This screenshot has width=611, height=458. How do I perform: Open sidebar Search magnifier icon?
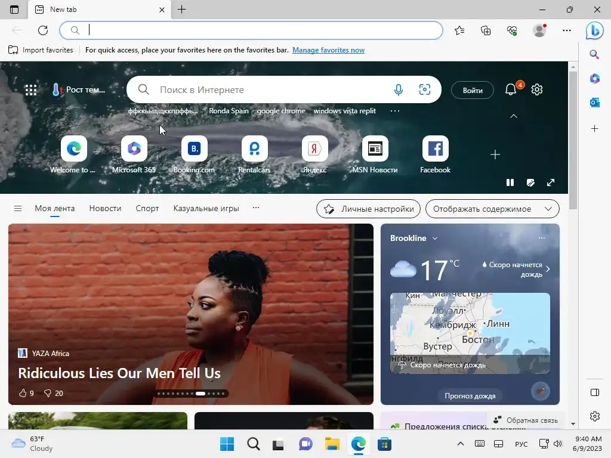tap(594, 54)
